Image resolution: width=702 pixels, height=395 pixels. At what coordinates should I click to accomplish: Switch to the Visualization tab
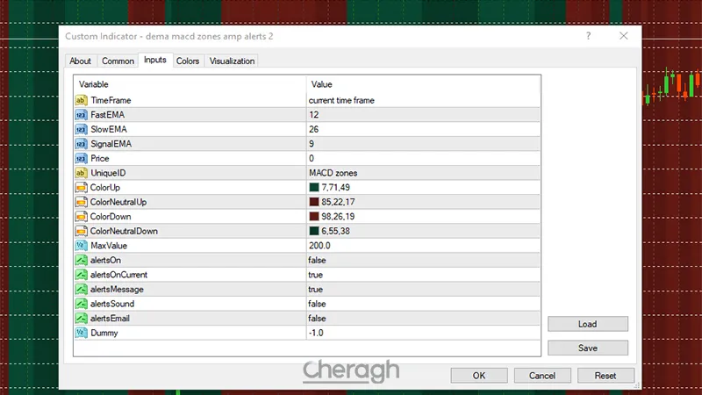point(232,61)
